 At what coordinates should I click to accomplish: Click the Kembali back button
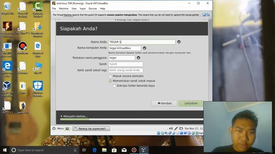(x=164, y=104)
